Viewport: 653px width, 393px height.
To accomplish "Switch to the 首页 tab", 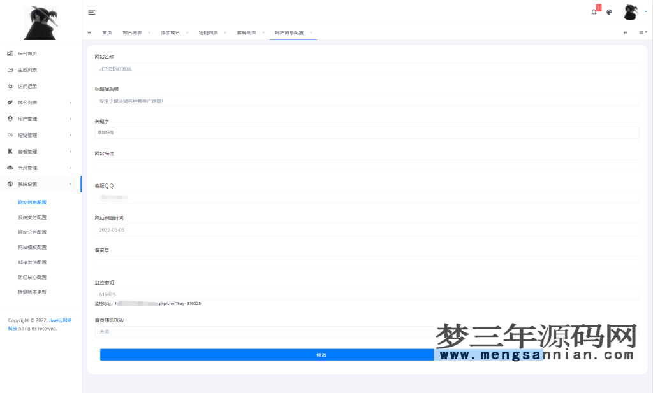I will pos(106,31).
